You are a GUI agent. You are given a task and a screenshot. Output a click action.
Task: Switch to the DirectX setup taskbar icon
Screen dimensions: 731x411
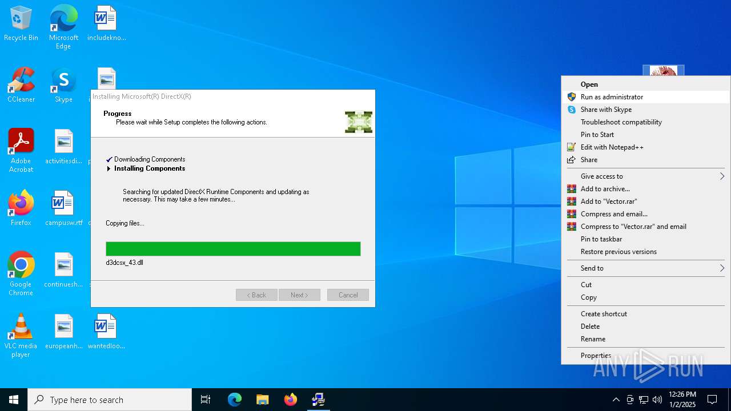[x=319, y=400]
